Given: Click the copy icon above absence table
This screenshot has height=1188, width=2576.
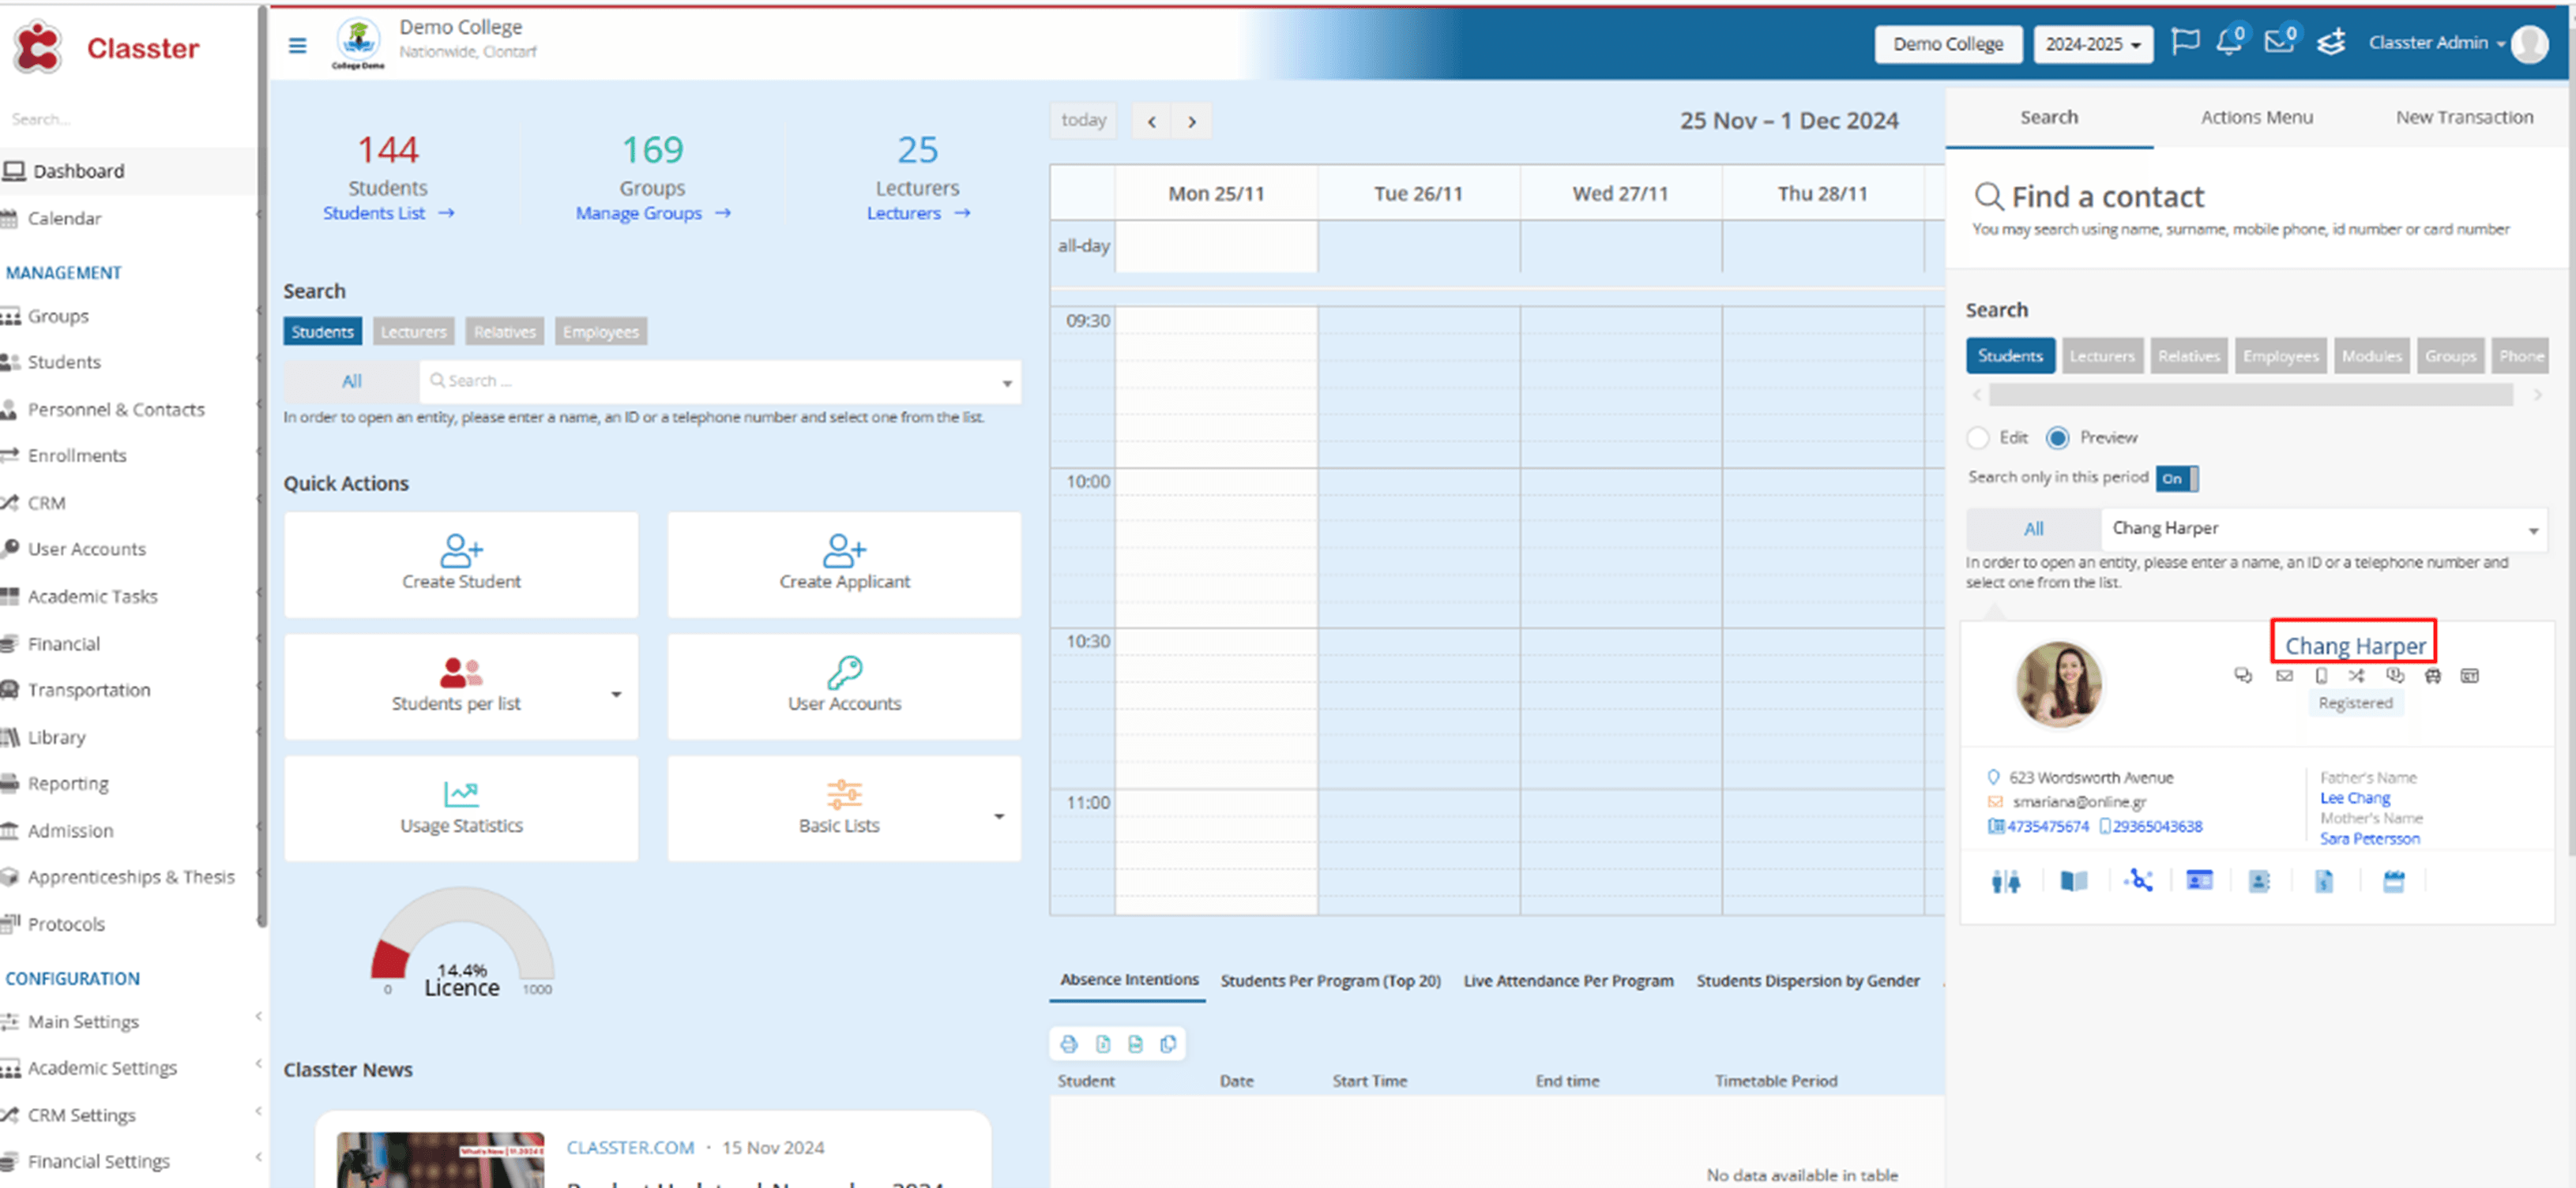Looking at the screenshot, I should pyautogui.click(x=1168, y=1044).
